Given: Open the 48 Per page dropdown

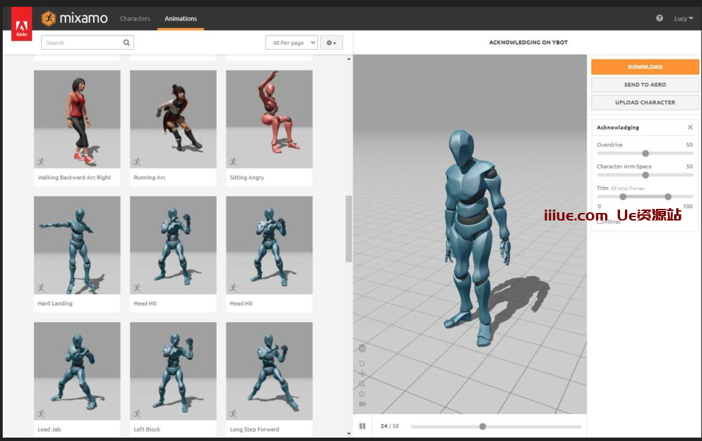Looking at the screenshot, I should (x=291, y=42).
